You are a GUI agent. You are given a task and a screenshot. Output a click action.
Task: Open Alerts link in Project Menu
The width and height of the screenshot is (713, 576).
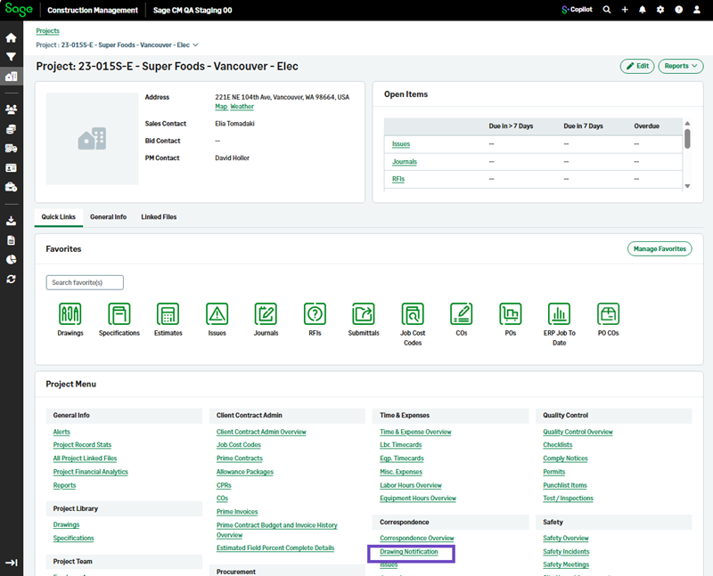(x=61, y=432)
